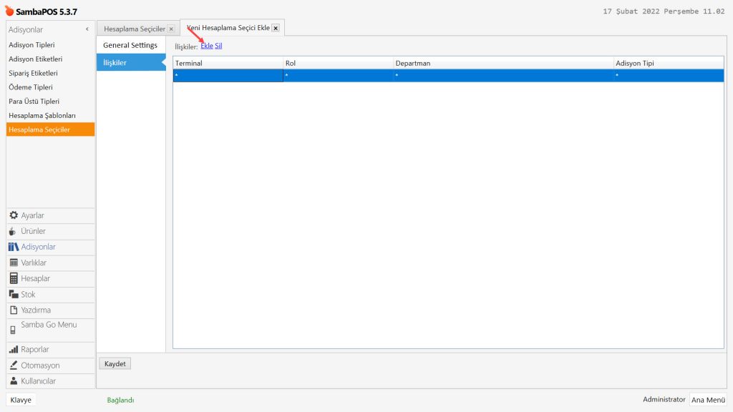Screen dimensions: 733x412
Task: Open the Klavye on-screen keyboard button
Action: click(21, 400)
